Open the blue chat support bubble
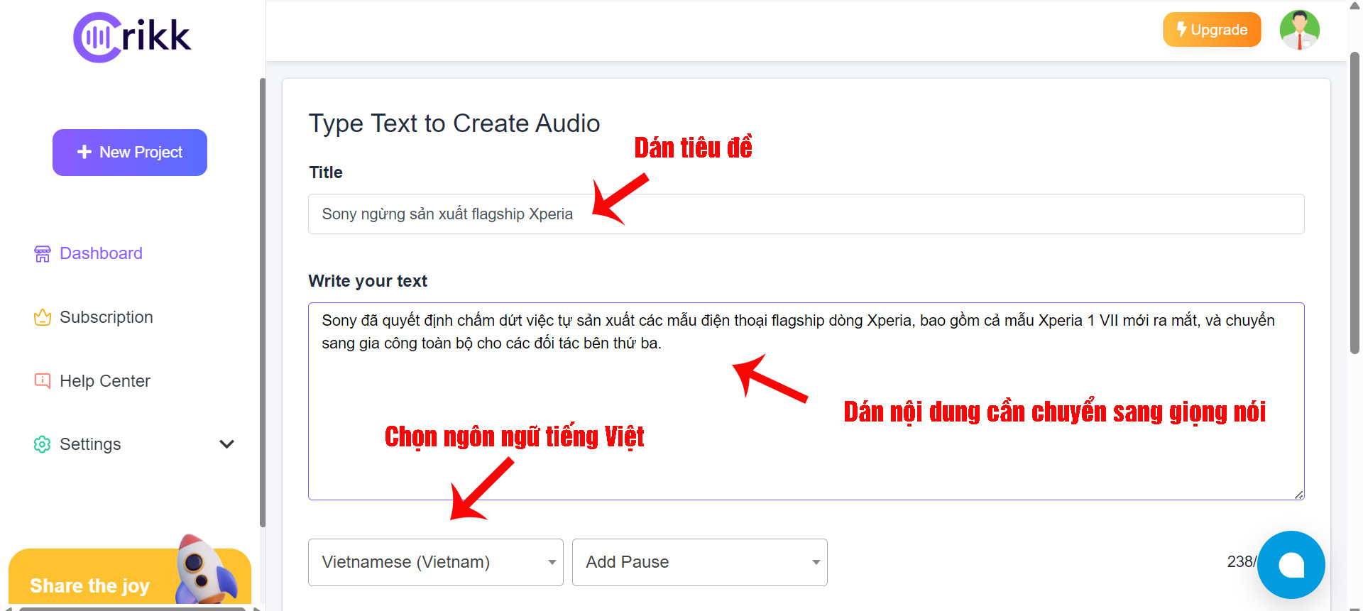Viewport: 1363px width, 611px height. pyautogui.click(x=1291, y=565)
